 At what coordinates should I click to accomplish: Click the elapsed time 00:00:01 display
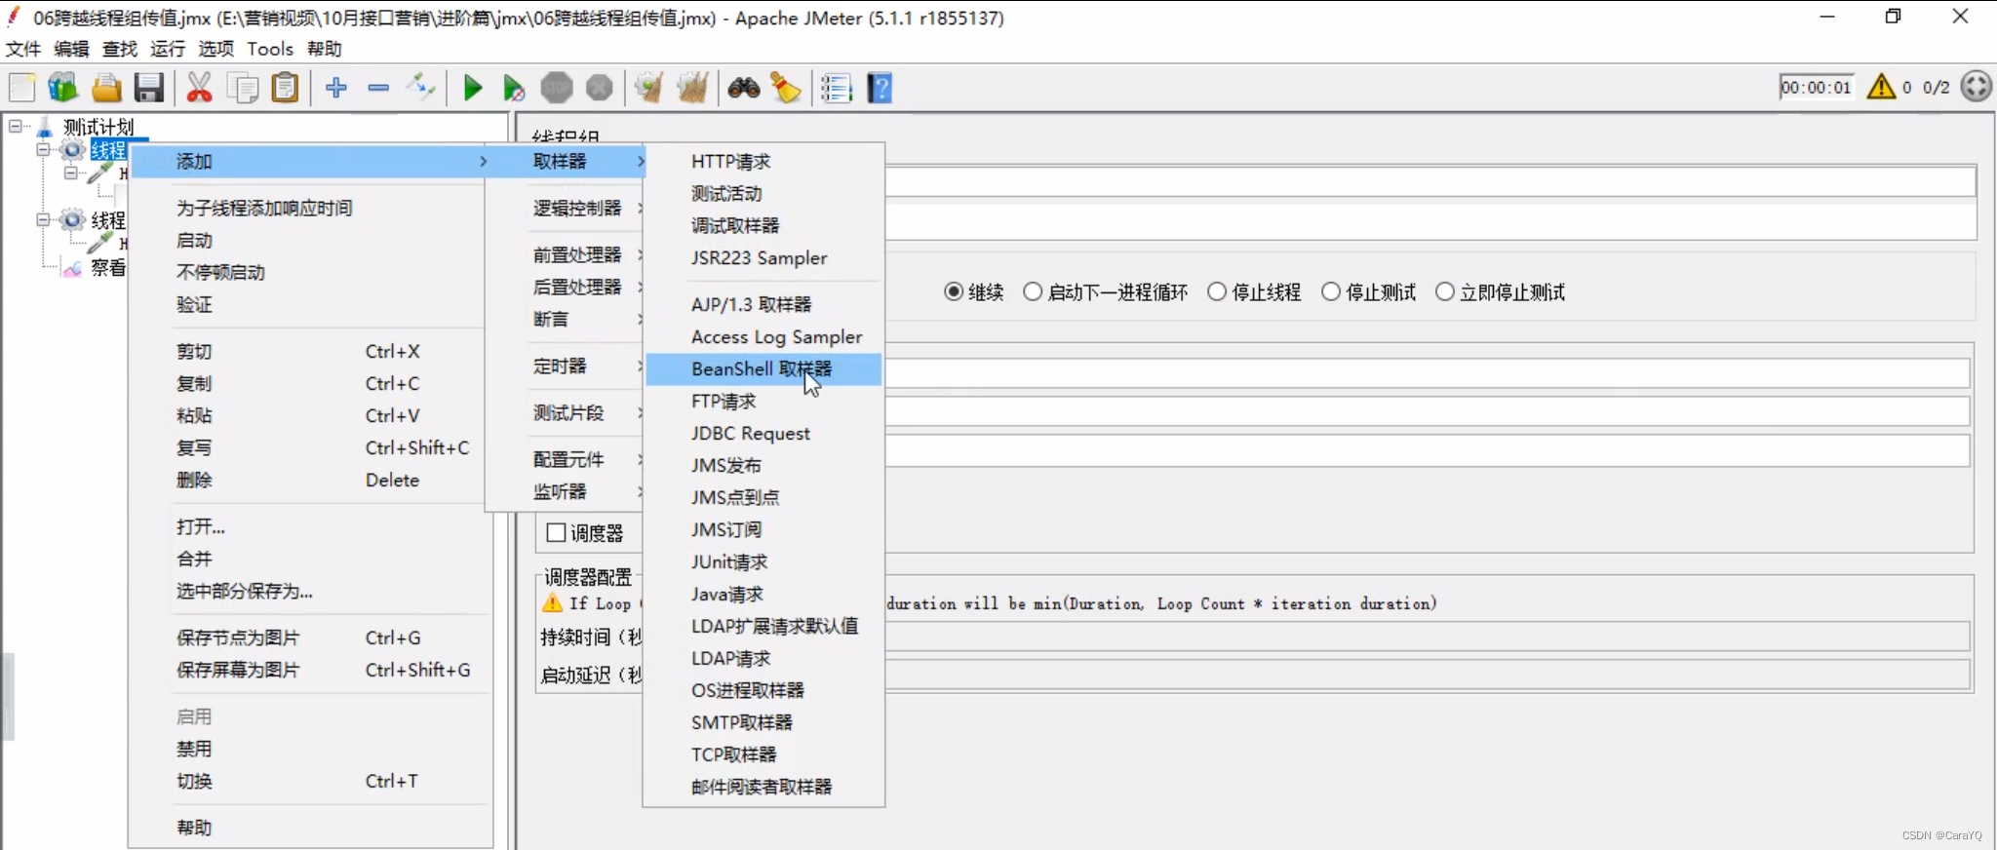click(1816, 88)
